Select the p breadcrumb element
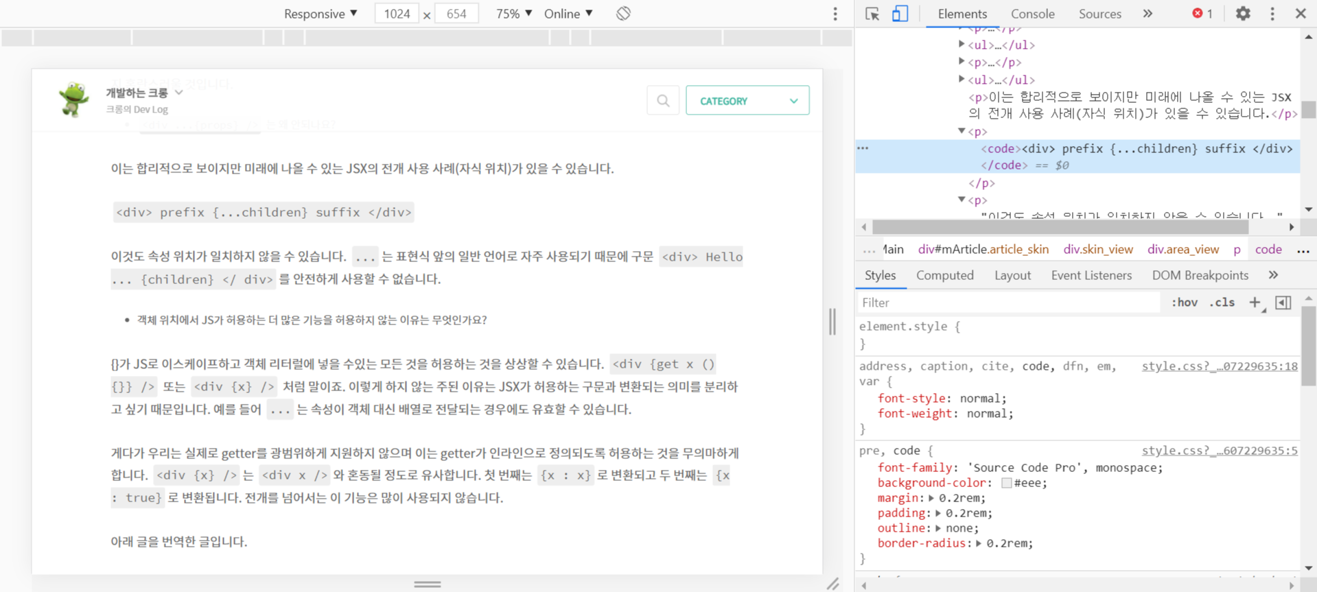Image resolution: width=1317 pixels, height=592 pixels. [1237, 250]
